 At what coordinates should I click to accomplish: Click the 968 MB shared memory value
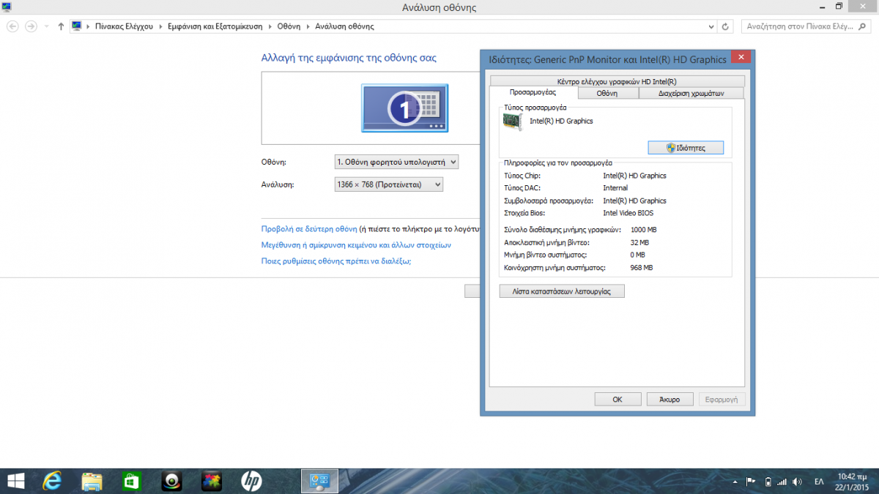point(641,268)
